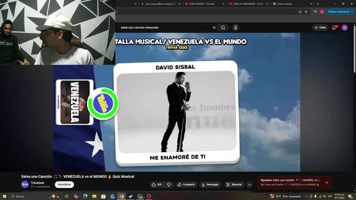Click the install app icon in the address bar
The image size is (356, 200).
300,12
